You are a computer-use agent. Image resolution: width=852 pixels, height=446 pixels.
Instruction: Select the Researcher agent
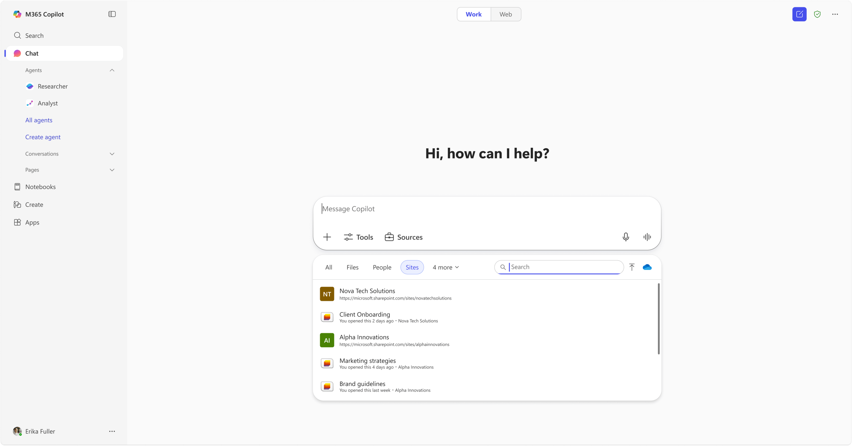[53, 86]
